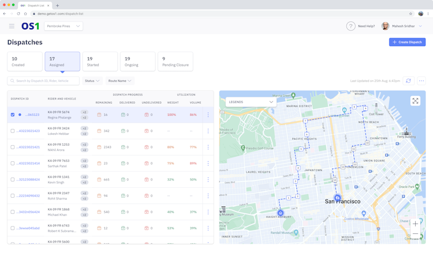Switch to the Dispatch List browser tab
The width and height of the screenshot is (433, 253).
(x=35, y=6)
